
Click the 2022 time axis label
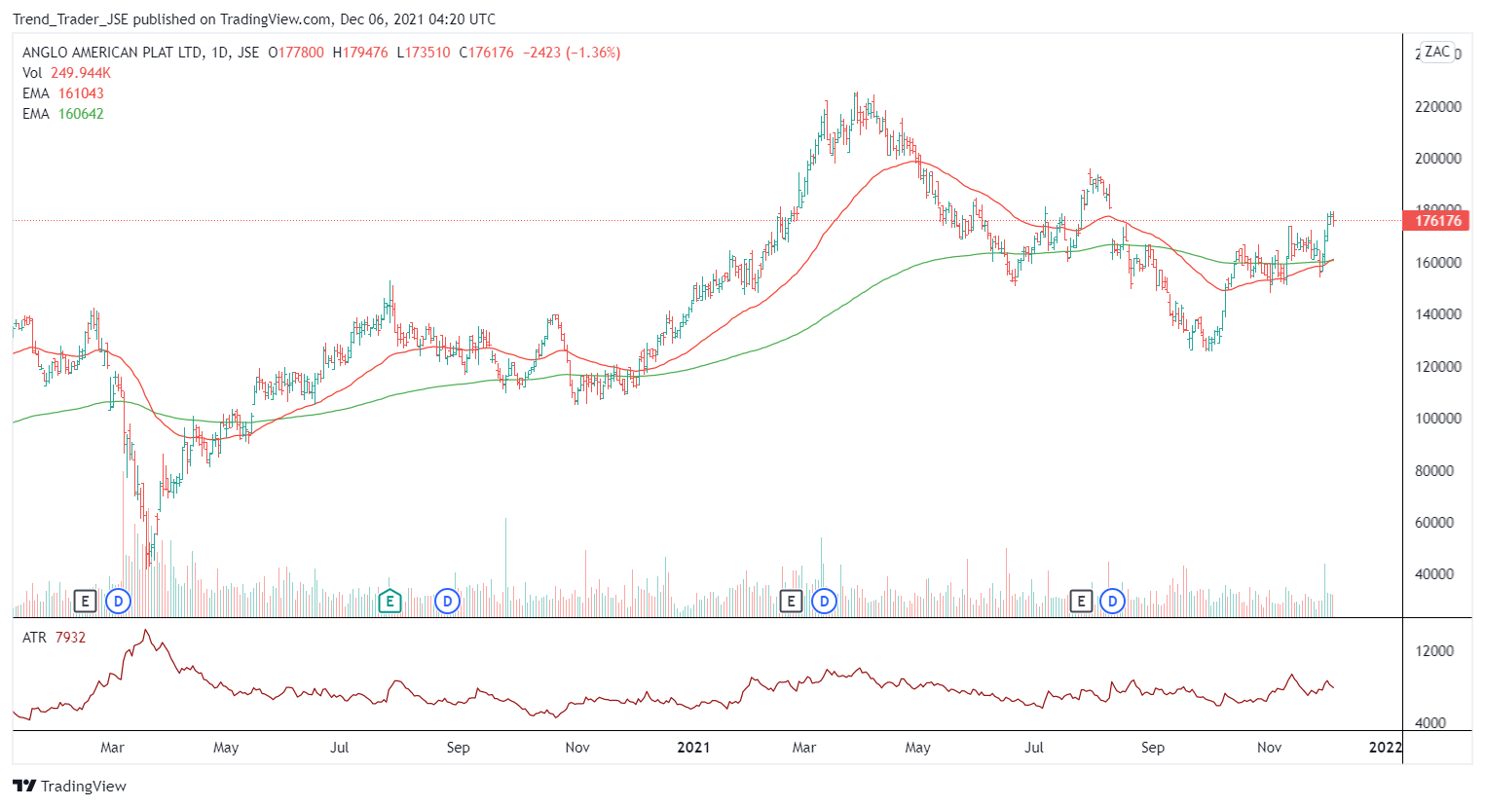coord(1385,748)
